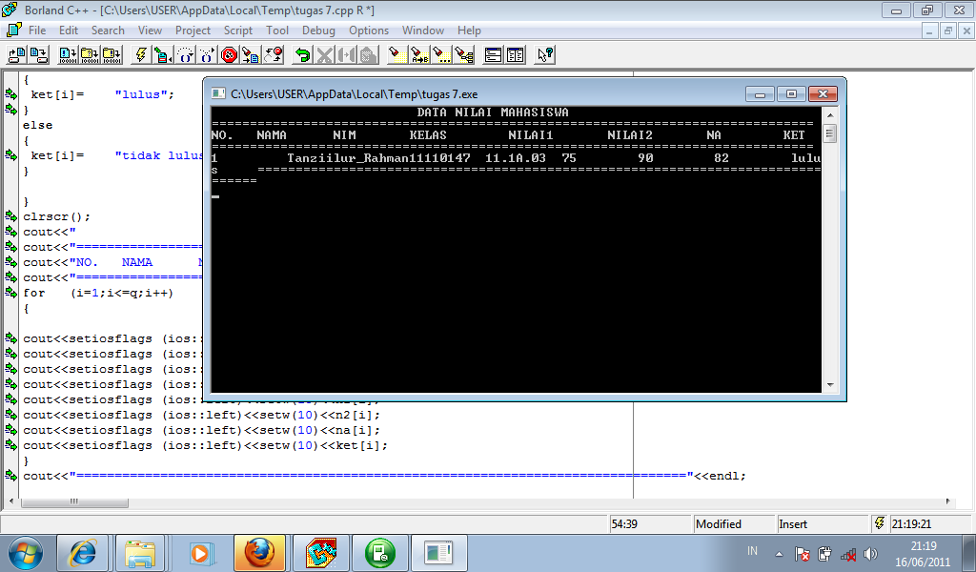Click the Browse symbol flashlight icon

coord(464,54)
